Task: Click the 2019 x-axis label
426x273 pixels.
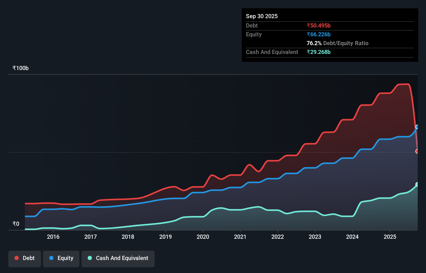Action: (x=166, y=237)
